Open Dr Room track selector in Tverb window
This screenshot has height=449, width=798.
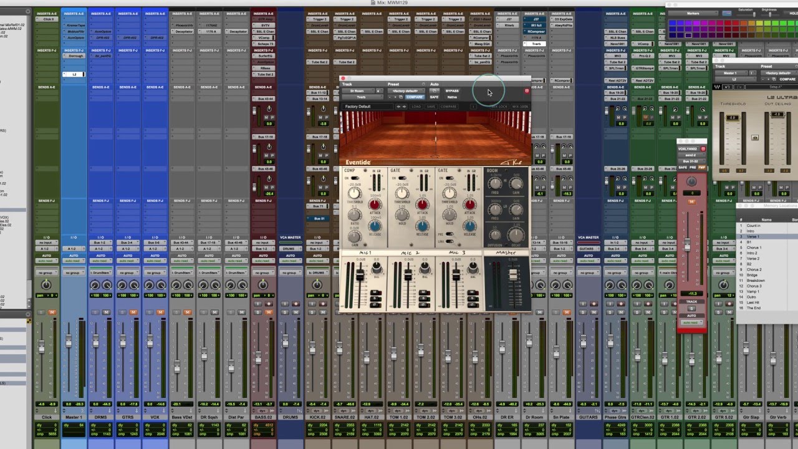(x=358, y=91)
